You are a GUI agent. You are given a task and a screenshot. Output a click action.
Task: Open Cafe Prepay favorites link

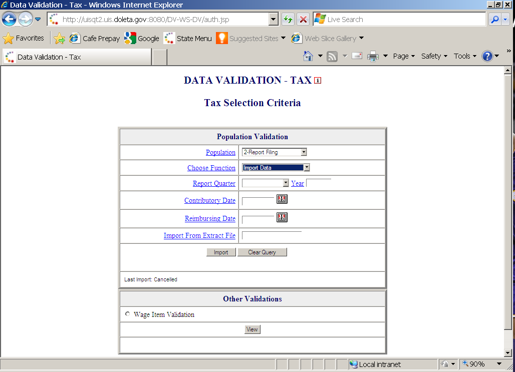(95, 38)
